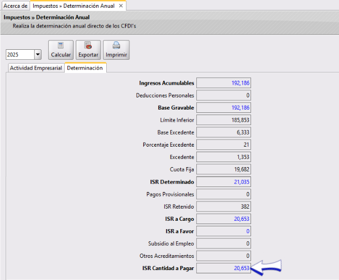The image size is (339, 280).
Task: Click the Límite Inferior value 185,853
Action: click(223, 120)
